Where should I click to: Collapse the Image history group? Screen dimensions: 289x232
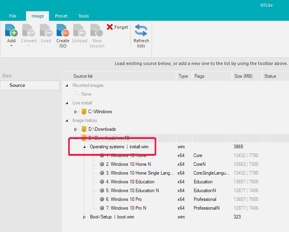pyautogui.click(x=67, y=120)
